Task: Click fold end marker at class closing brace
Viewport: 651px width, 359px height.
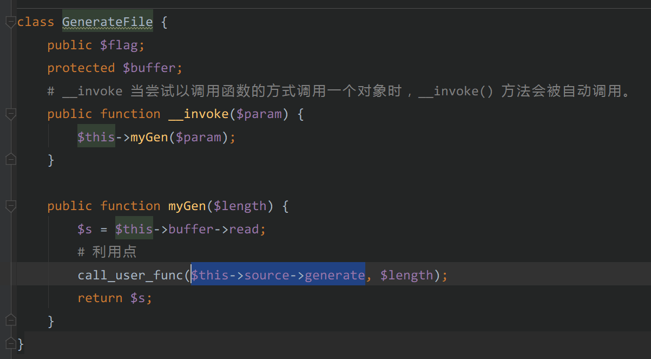Action: [x=10, y=343]
